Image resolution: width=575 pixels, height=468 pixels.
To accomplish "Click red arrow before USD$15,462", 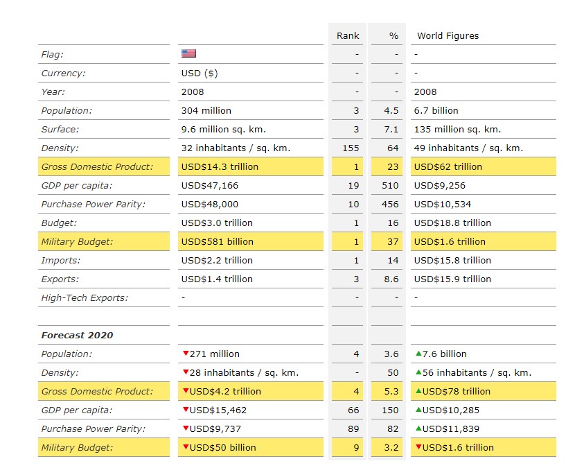I will pyautogui.click(x=185, y=410).
